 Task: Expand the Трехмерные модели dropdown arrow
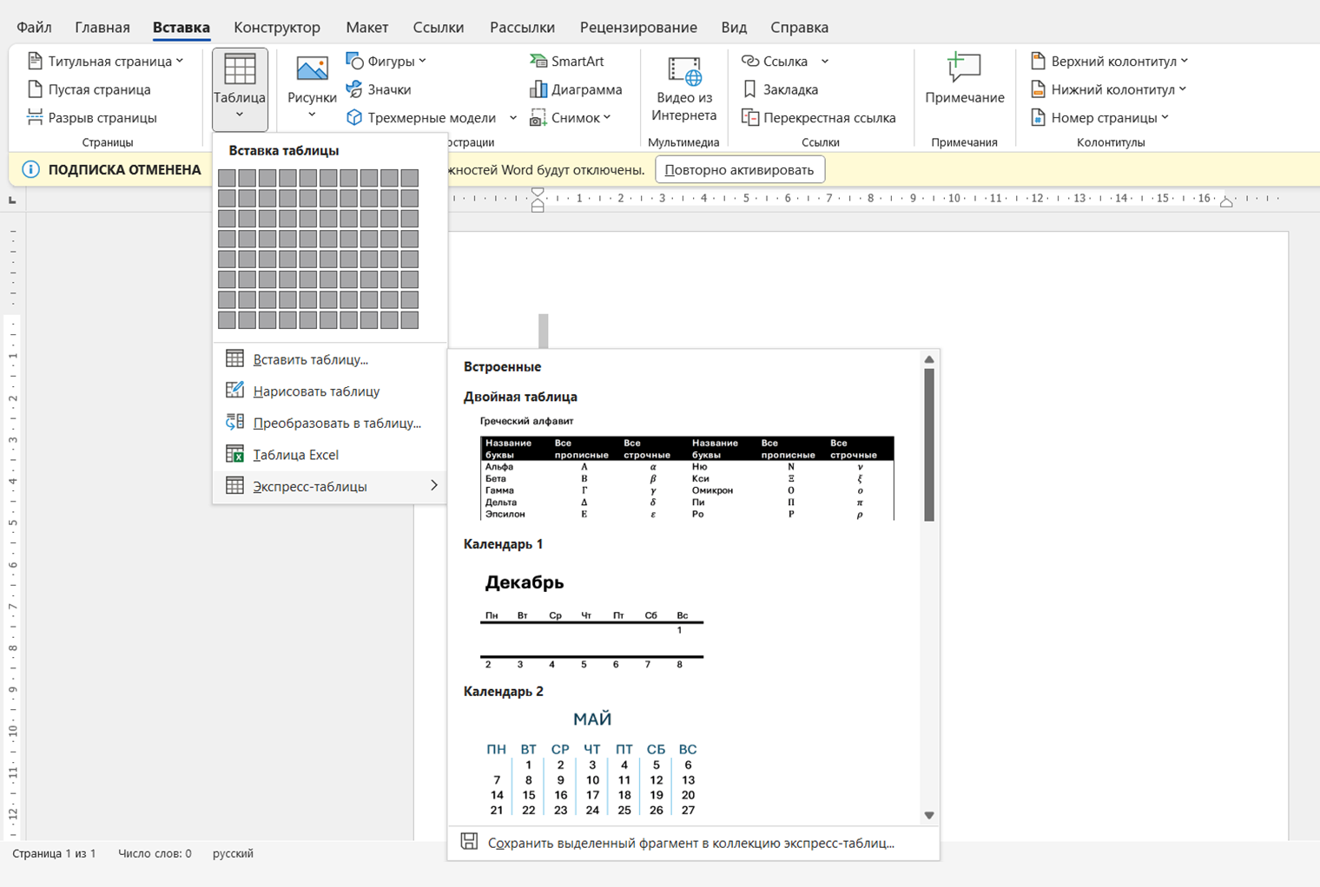click(x=513, y=117)
